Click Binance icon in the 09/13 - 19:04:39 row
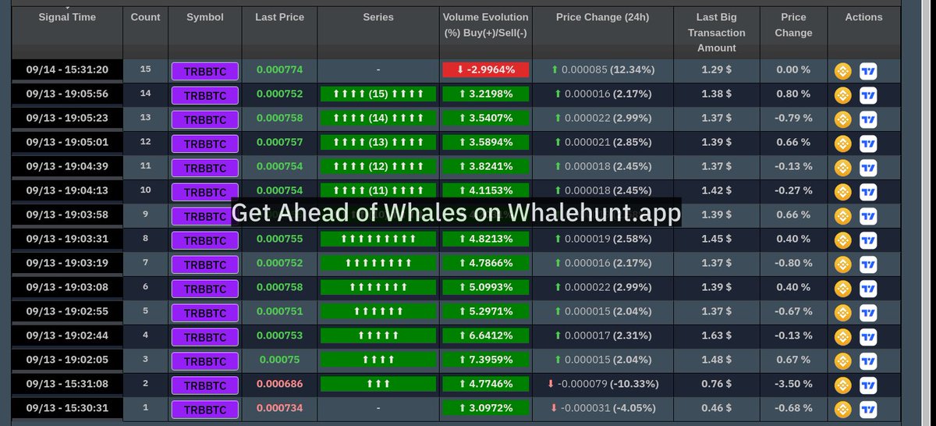 click(842, 168)
